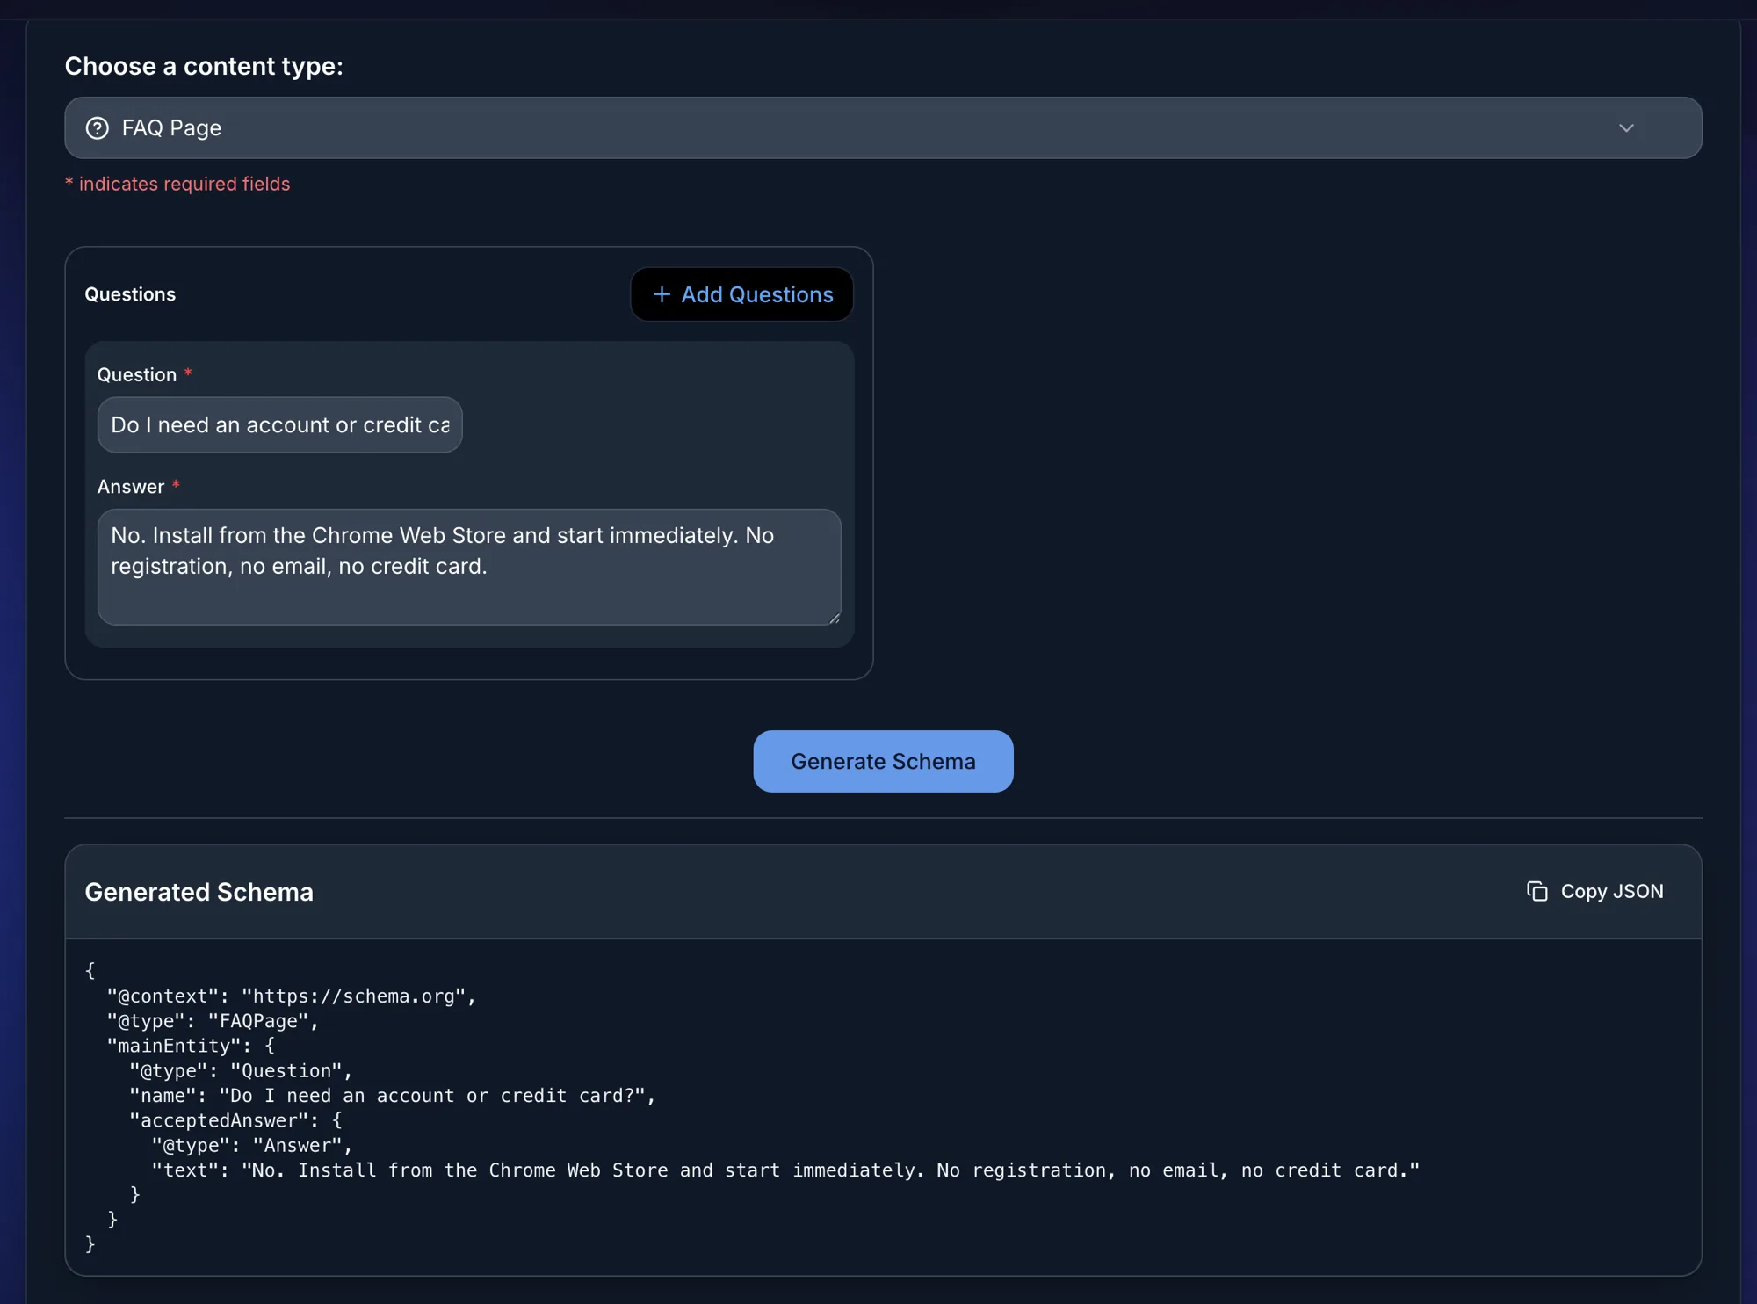Click the Questions section label

pyautogui.click(x=130, y=294)
